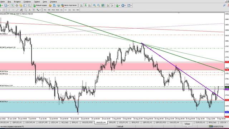The image size is (229, 129).
Task: Switch timeframe to W1
Action: tap(74, 10)
